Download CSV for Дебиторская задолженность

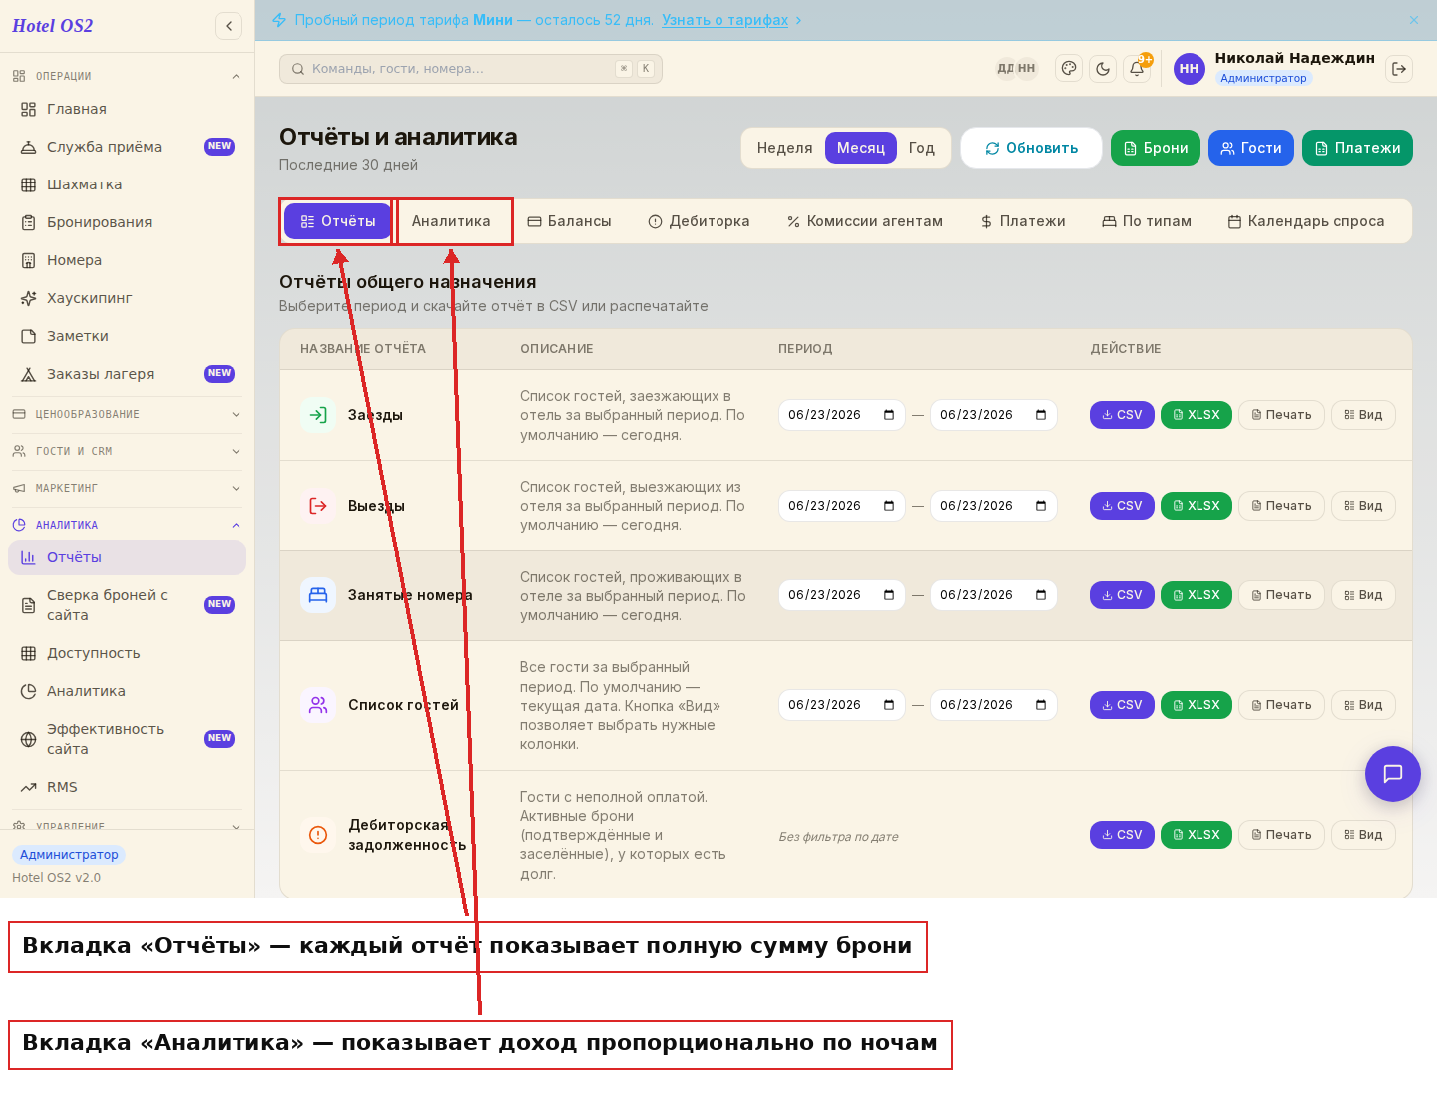point(1122,835)
